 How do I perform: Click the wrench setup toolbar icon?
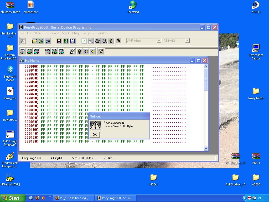pos(104,41)
